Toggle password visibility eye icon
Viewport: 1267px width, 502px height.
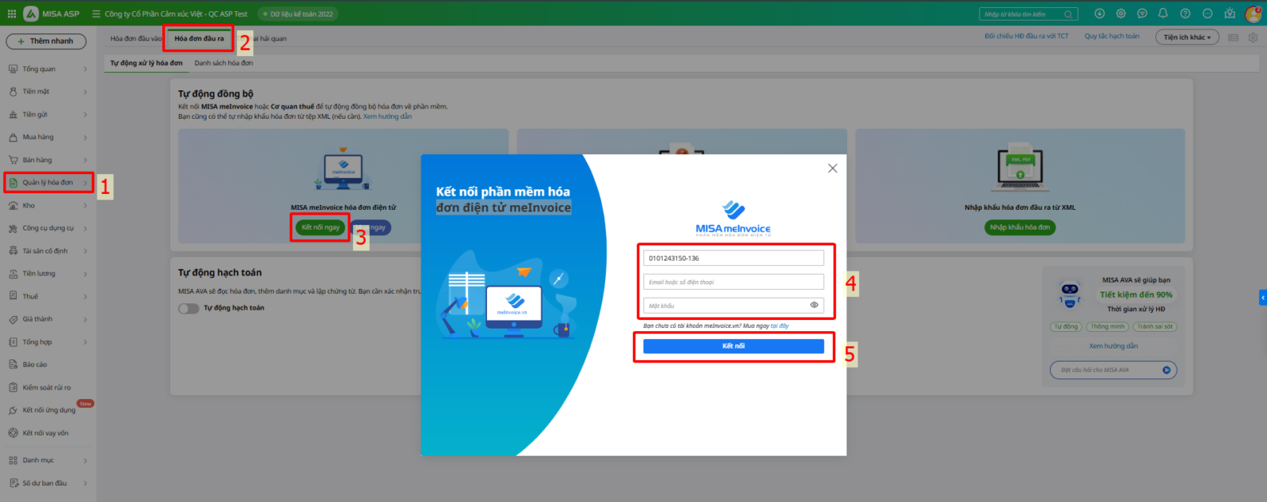(814, 305)
